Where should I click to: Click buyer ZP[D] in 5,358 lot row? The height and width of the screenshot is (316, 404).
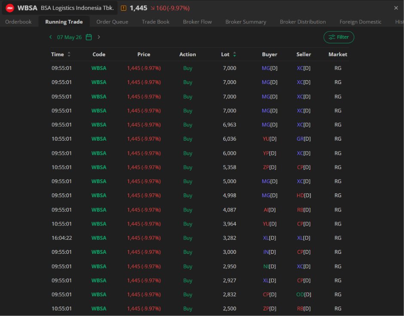[270, 167]
